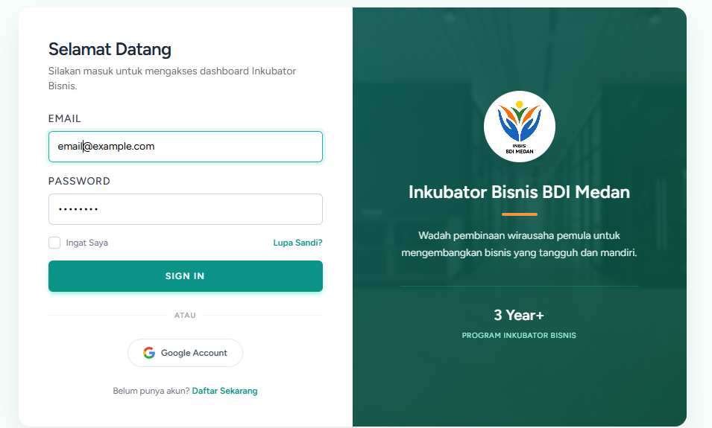Click the 3 Year+ statistic text
712x428 pixels.
pyautogui.click(x=519, y=315)
